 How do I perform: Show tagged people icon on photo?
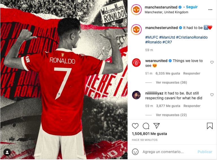point(7,153)
